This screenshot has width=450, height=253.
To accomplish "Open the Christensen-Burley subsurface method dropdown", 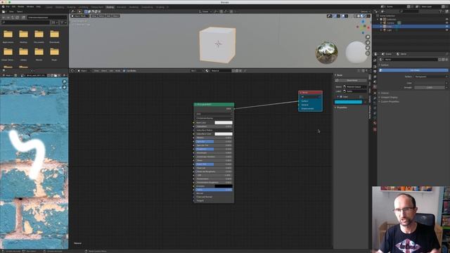I will (214, 118).
